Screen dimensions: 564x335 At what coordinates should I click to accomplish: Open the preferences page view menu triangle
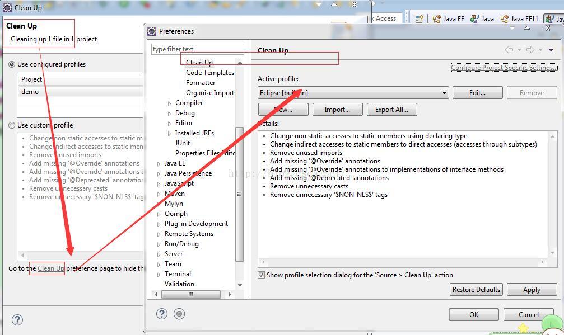[x=551, y=50]
